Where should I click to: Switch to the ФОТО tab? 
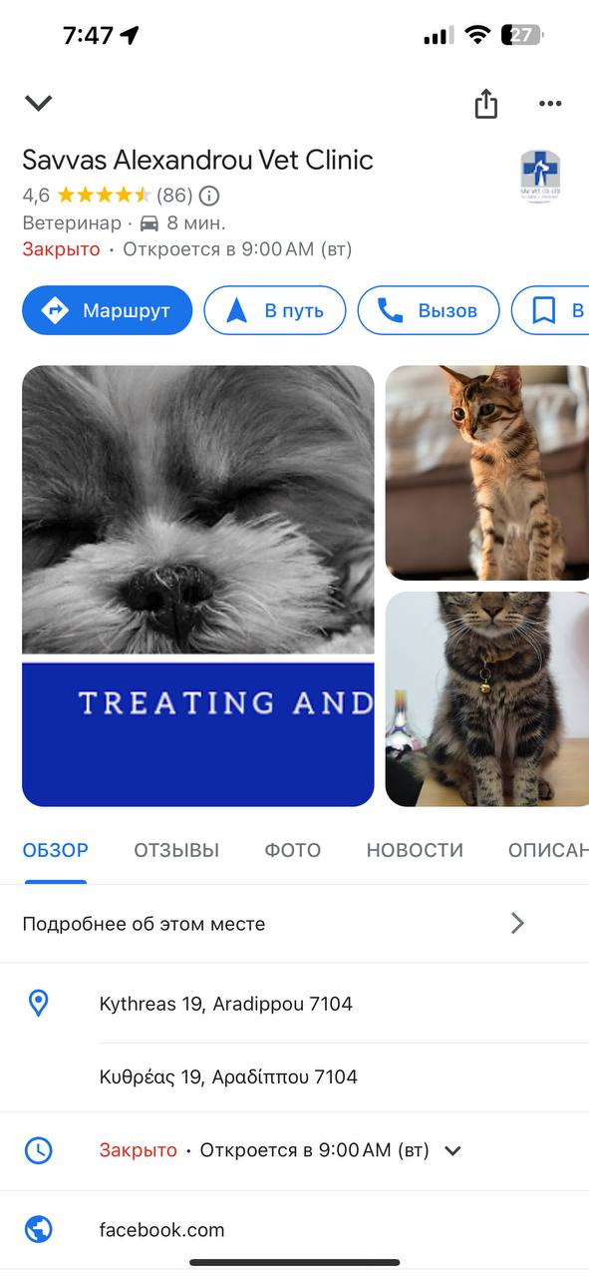(x=293, y=851)
